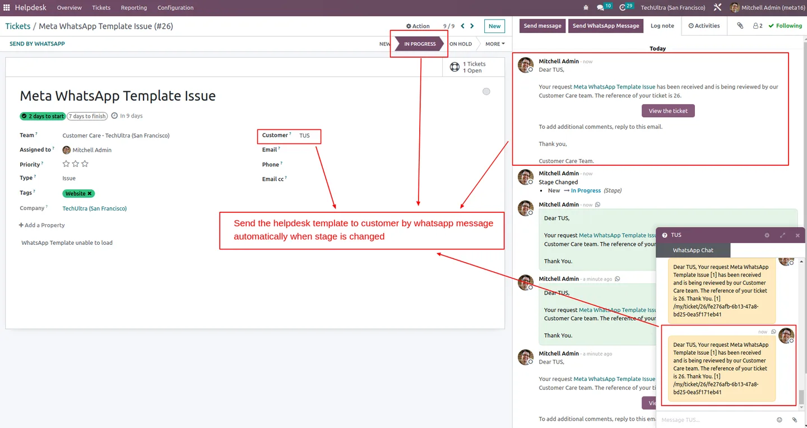Click the New button

click(494, 26)
